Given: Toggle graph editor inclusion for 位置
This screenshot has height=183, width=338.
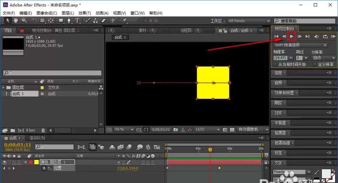Looking at the screenshot, I should (50, 168).
